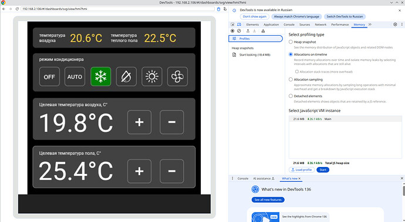Select the dehumidify droplet mode icon
This screenshot has width=405, height=222.
click(x=126, y=77)
